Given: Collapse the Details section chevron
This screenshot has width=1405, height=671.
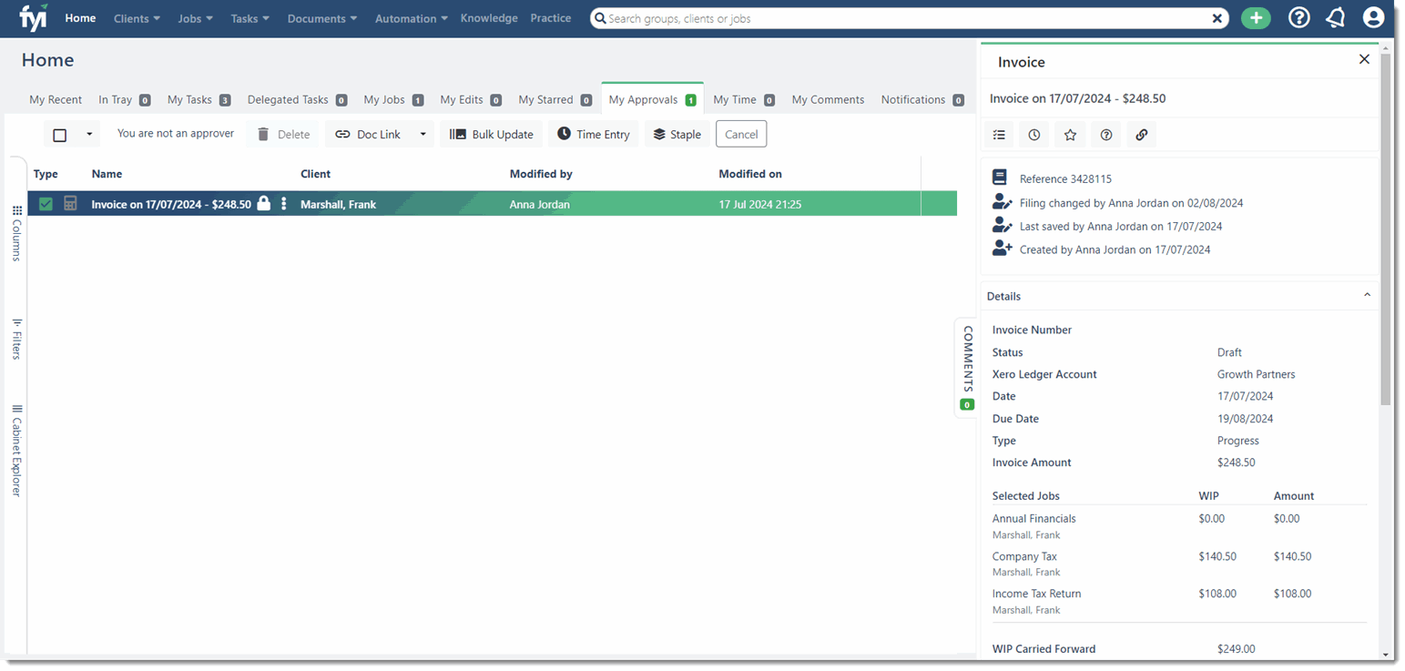Looking at the screenshot, I should pyautogui.click(x=1367, y=295).
